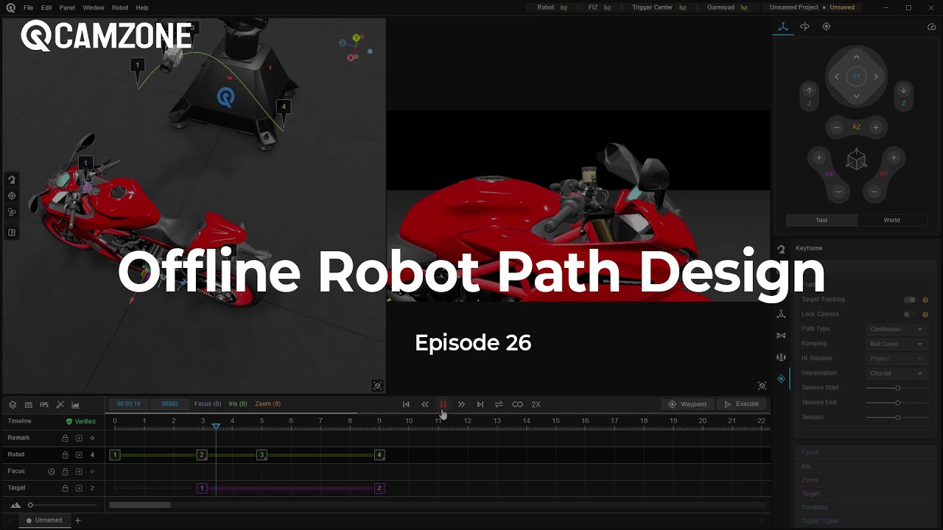This screenshot has height=530, width=943.
Task: Change the 2X playback speed
Action: point(536,404)
